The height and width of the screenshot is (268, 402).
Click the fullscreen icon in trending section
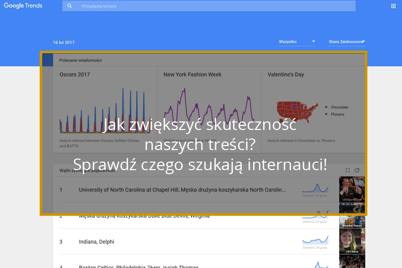click(348, 170)
